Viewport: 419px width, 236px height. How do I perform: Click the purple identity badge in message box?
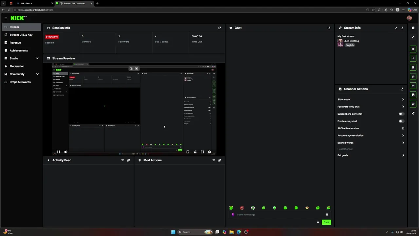233,215
